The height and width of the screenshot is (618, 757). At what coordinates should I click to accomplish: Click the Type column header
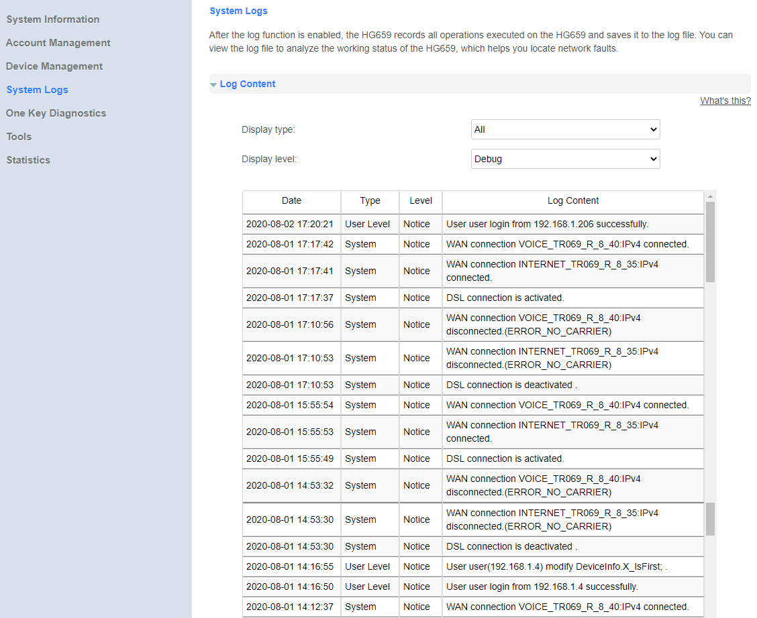[370, 201]
